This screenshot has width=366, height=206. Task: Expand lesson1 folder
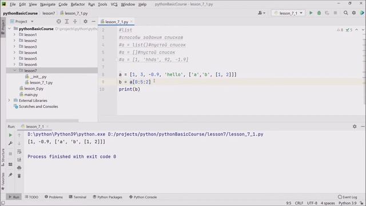(x=14, y=34)
